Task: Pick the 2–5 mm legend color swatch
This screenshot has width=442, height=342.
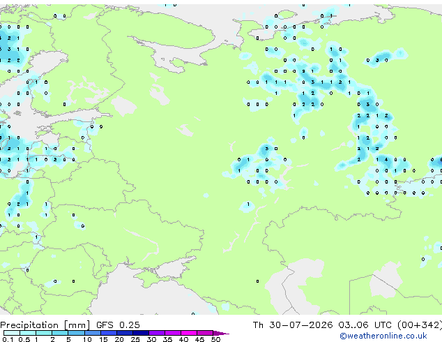Action: point(60,333)
